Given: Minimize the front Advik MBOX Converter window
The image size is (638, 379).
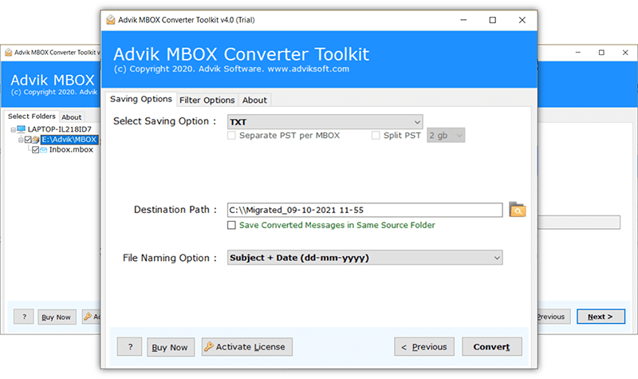Looking at the screenshot, I should (463, 20).
